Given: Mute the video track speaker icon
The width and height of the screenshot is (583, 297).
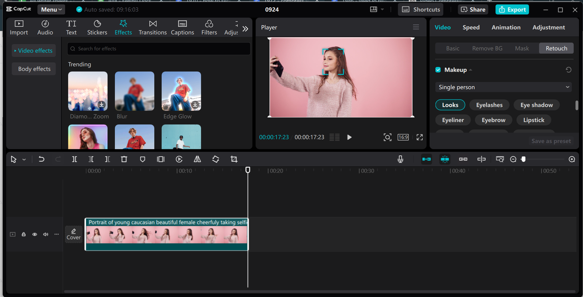Looking at the screenshot, I should coord(46,234).
